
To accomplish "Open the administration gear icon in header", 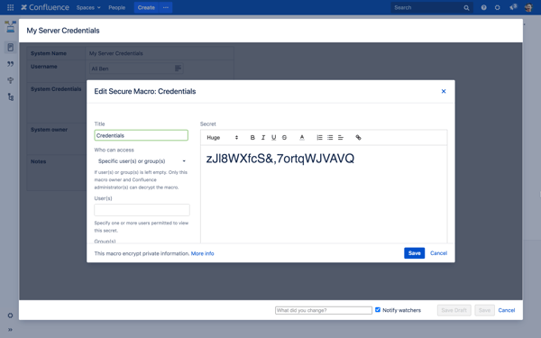I will pos(497,7).
